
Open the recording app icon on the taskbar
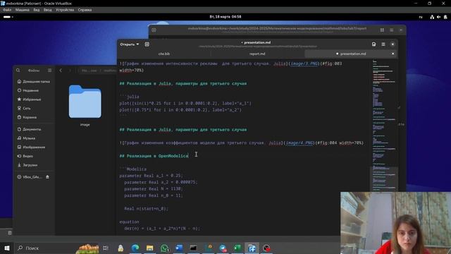(266, 248)
